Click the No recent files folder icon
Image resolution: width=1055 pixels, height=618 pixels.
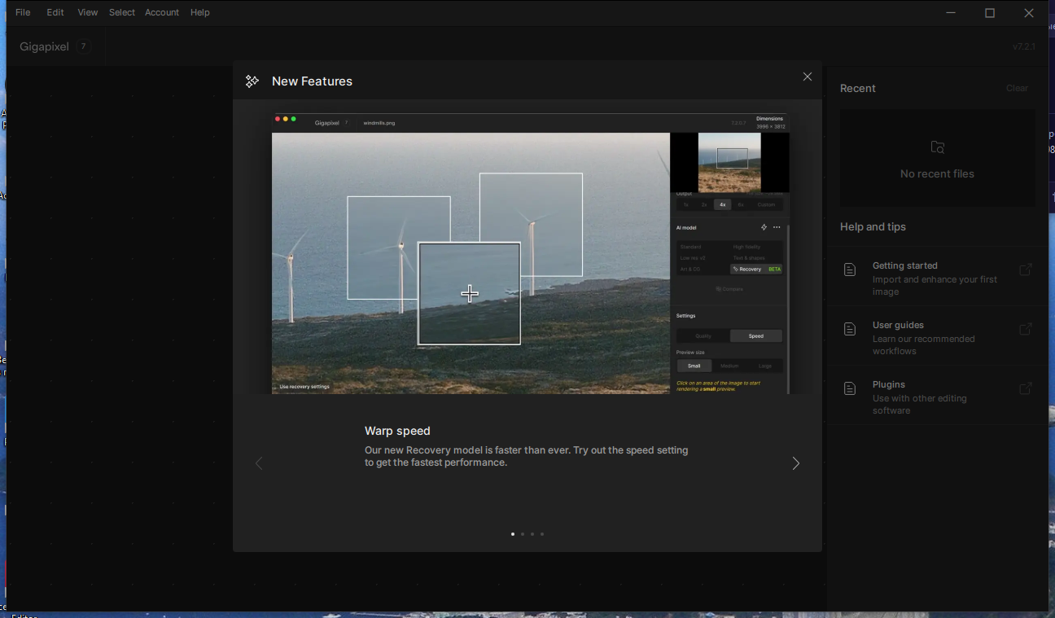pos(938,147)
